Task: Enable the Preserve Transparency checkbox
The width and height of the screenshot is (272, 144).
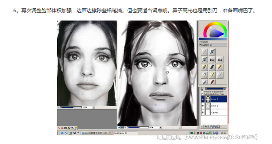Action: tap(202, 91)
